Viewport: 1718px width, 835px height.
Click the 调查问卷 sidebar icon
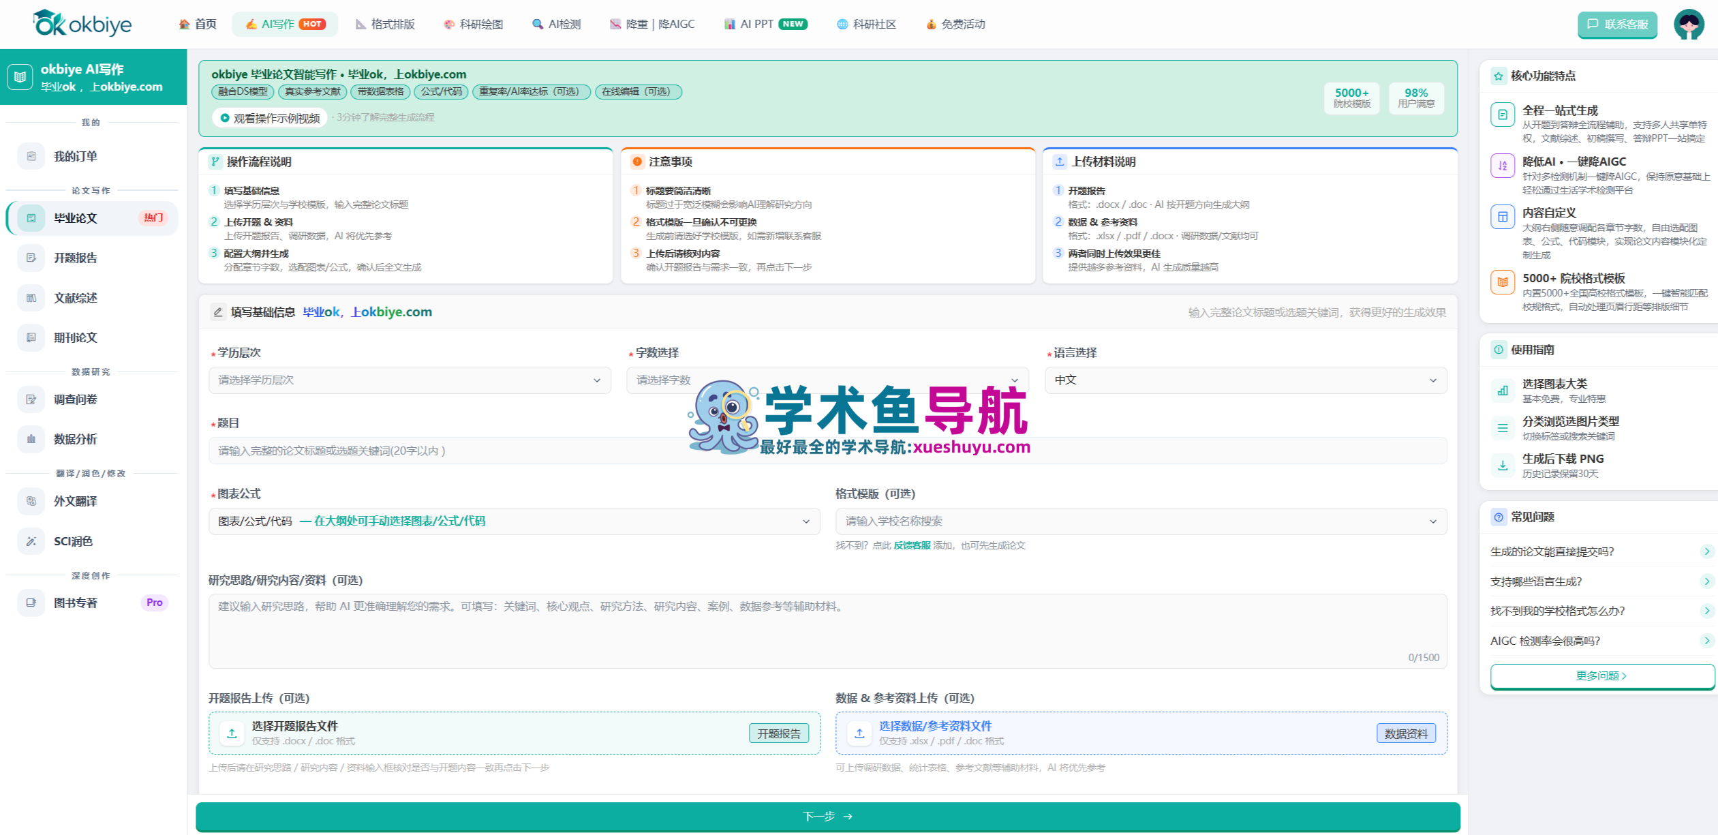coord(31,399)
